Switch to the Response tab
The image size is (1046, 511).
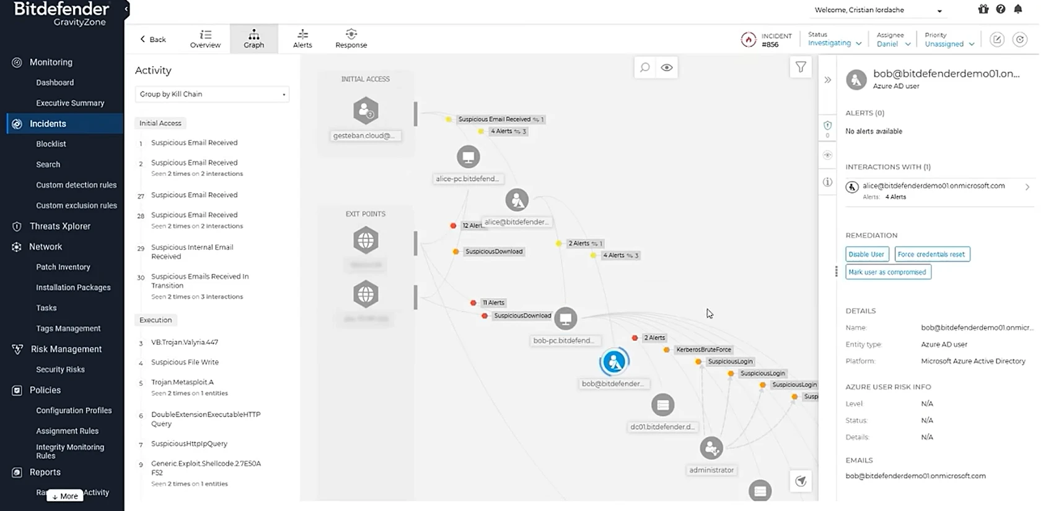(351, 39)
